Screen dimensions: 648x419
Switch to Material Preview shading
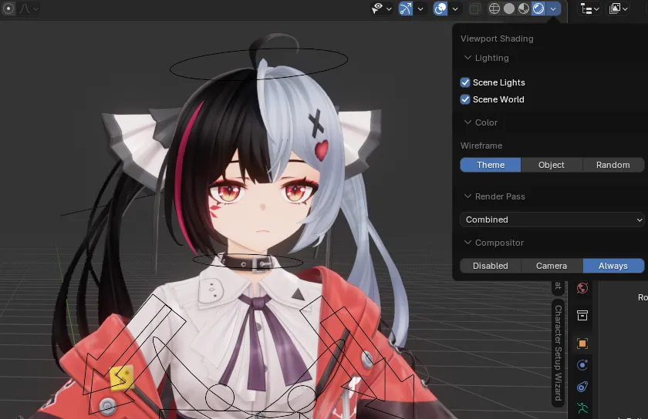pyautogui.click(x=524, y=8)
